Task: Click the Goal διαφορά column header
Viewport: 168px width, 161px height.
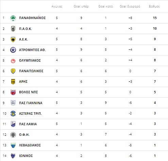Action: pos(130,6)
